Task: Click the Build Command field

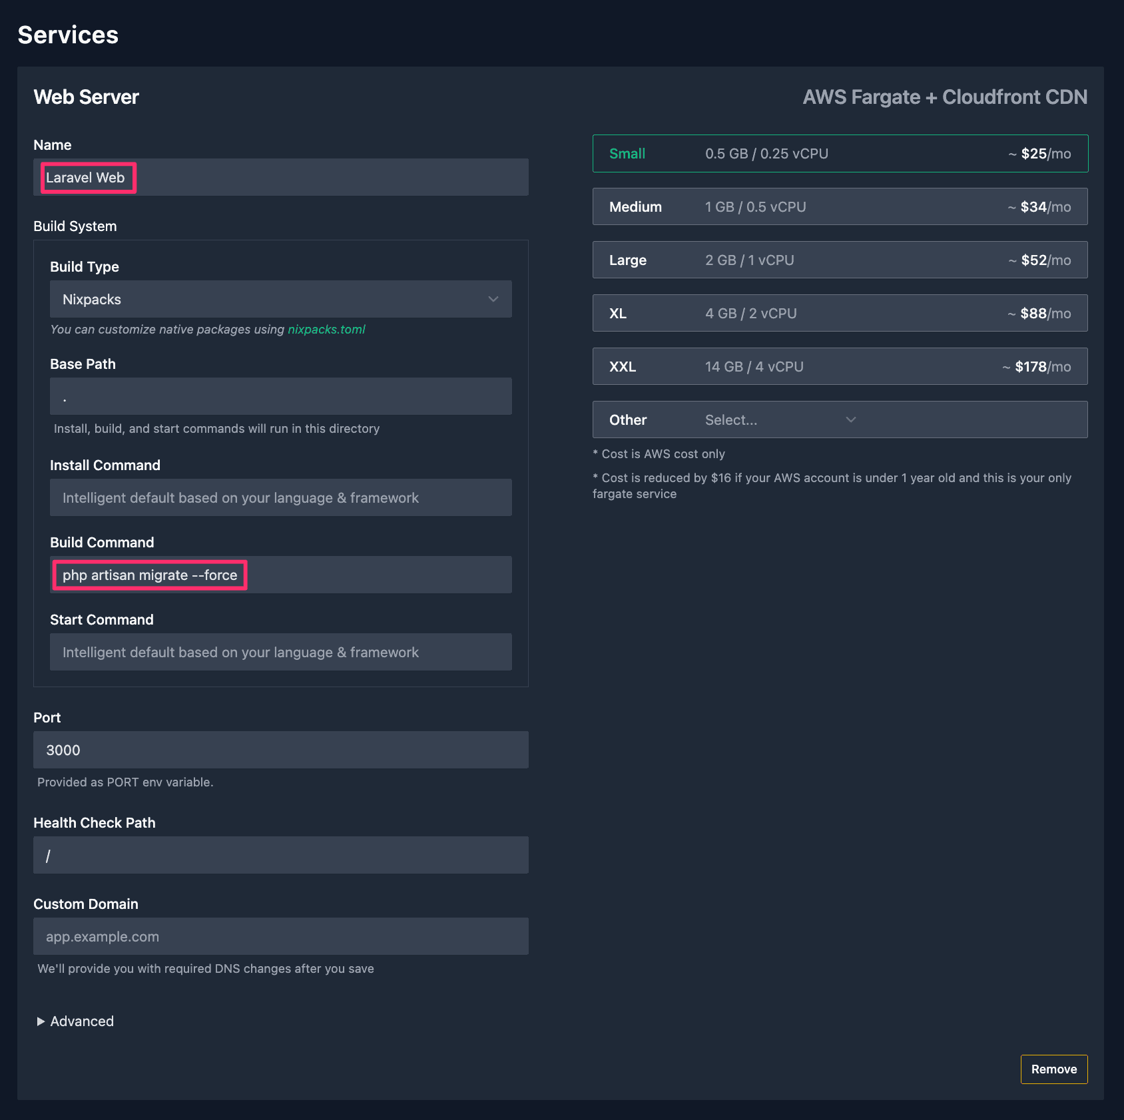Action: pyautogui.click(x=281, y=575)
